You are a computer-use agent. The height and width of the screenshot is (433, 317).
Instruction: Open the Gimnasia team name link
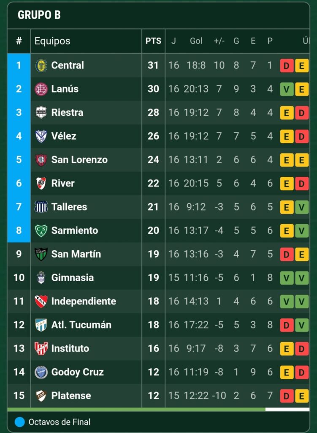click(72, 278)
